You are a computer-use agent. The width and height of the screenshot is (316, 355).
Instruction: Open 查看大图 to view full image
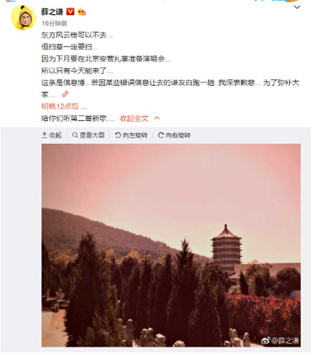[x=88, y=135]
